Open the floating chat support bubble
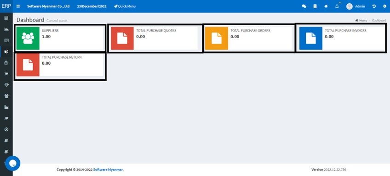This screenshot has width=390, height=176. (x=13, y=163)
